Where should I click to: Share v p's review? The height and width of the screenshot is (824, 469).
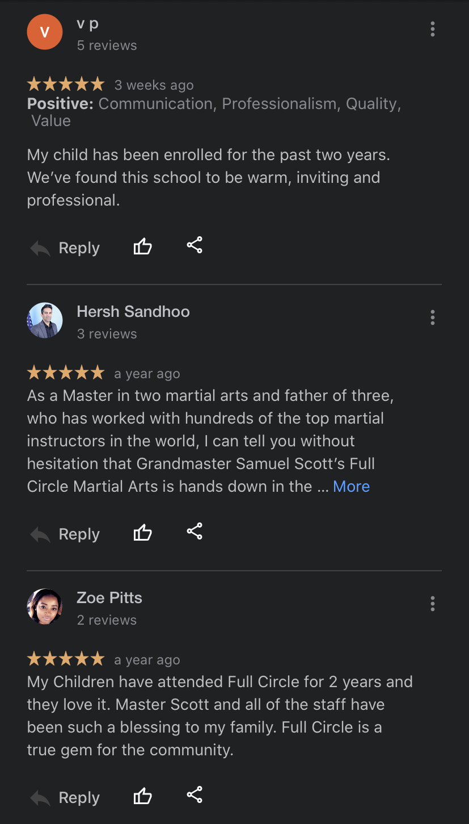195,245
